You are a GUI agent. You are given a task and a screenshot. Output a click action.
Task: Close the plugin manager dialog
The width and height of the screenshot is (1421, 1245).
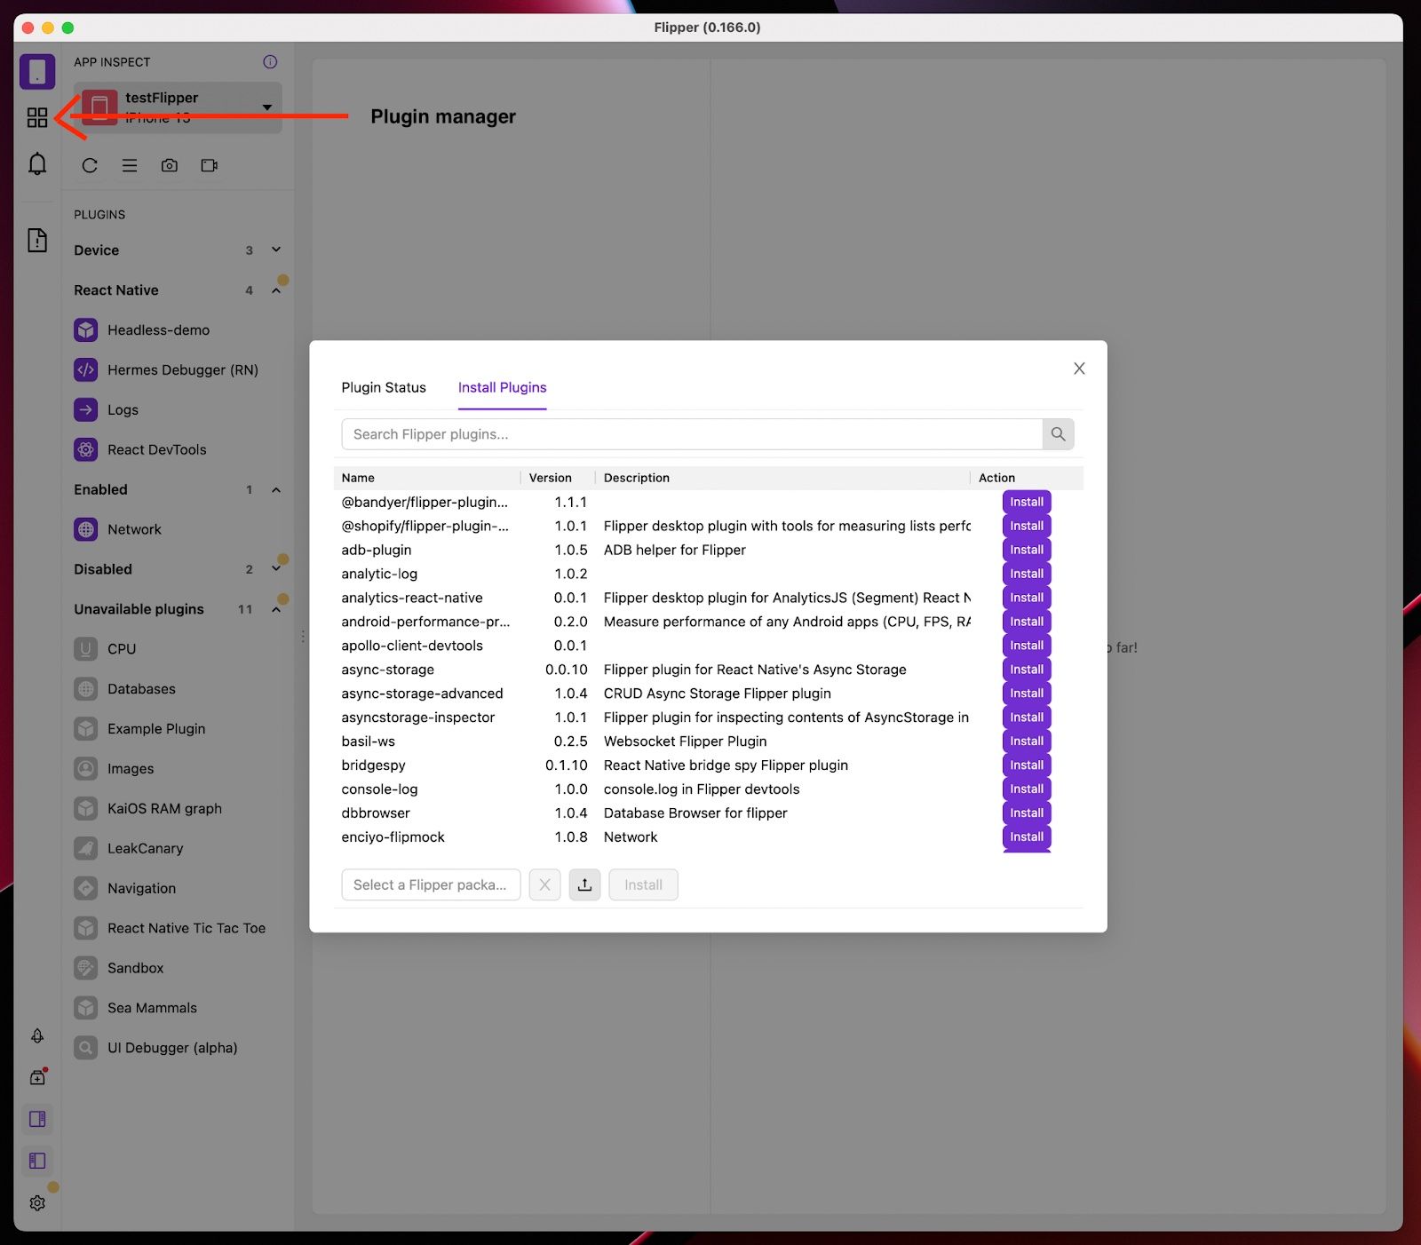[1079, 369]
